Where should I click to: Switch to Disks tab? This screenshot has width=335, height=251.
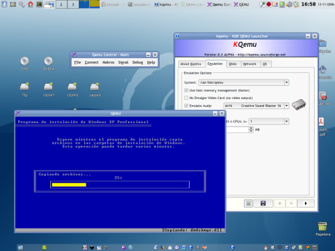tap(232, 64)
